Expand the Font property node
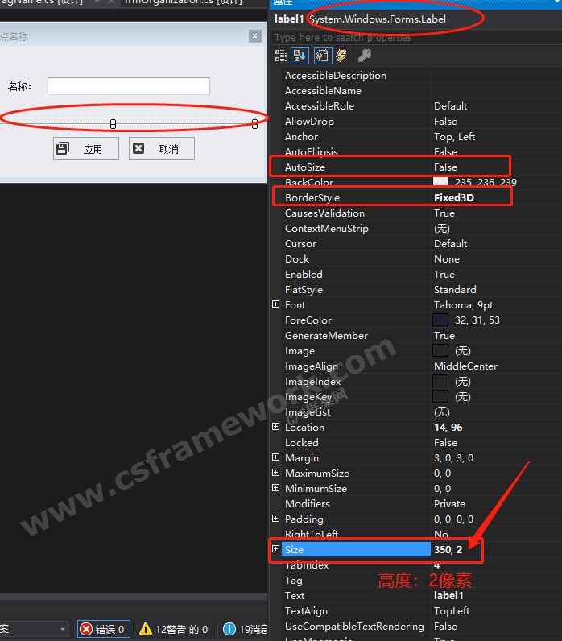The height and width of the screenshot is (641, 562). [276, 305]
